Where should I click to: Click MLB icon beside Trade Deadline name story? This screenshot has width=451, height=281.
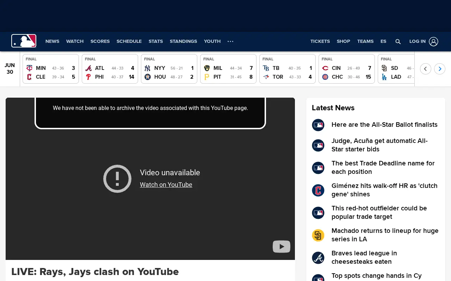318,168
